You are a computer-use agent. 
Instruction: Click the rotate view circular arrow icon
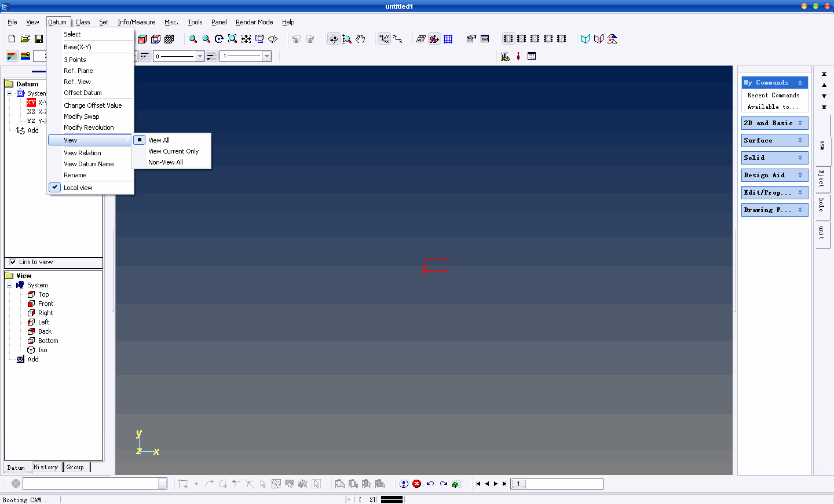point(219,39)
